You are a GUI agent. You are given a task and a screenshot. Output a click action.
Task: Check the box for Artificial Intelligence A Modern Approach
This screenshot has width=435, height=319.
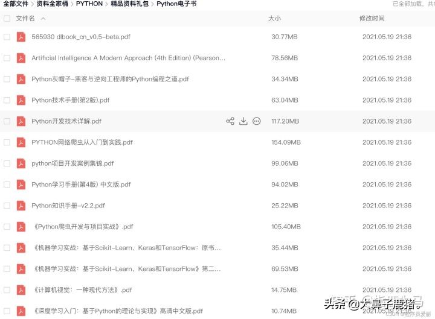point(7,58)
